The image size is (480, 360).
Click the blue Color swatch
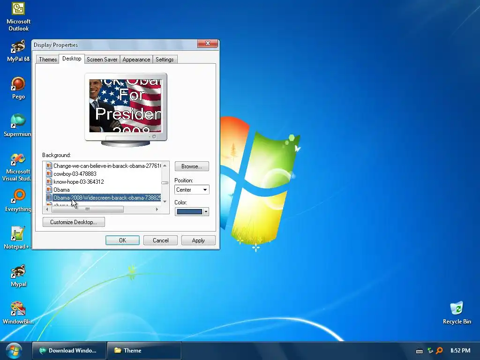189,211
